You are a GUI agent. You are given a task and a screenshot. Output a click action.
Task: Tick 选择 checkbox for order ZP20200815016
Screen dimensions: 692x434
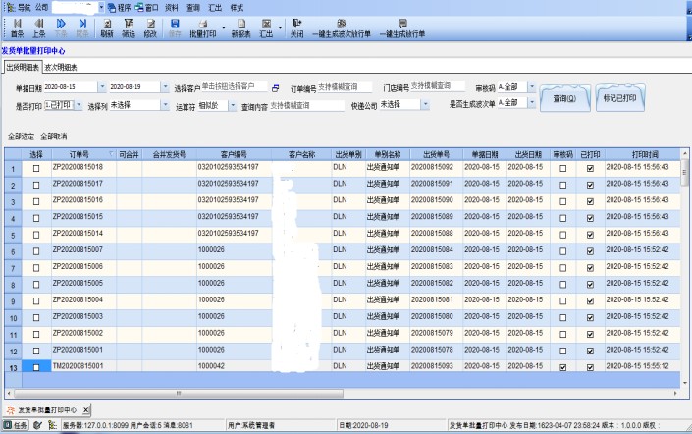36,201
